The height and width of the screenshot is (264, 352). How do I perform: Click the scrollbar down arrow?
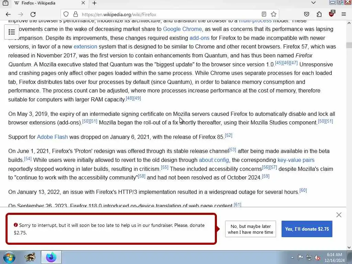(349, 247)
